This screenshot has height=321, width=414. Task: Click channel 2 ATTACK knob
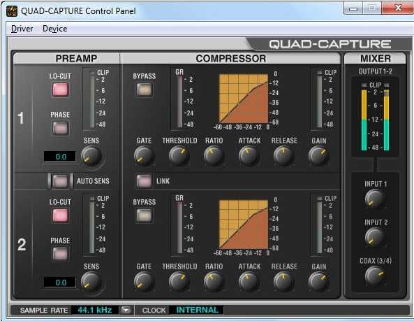[249, 282]
